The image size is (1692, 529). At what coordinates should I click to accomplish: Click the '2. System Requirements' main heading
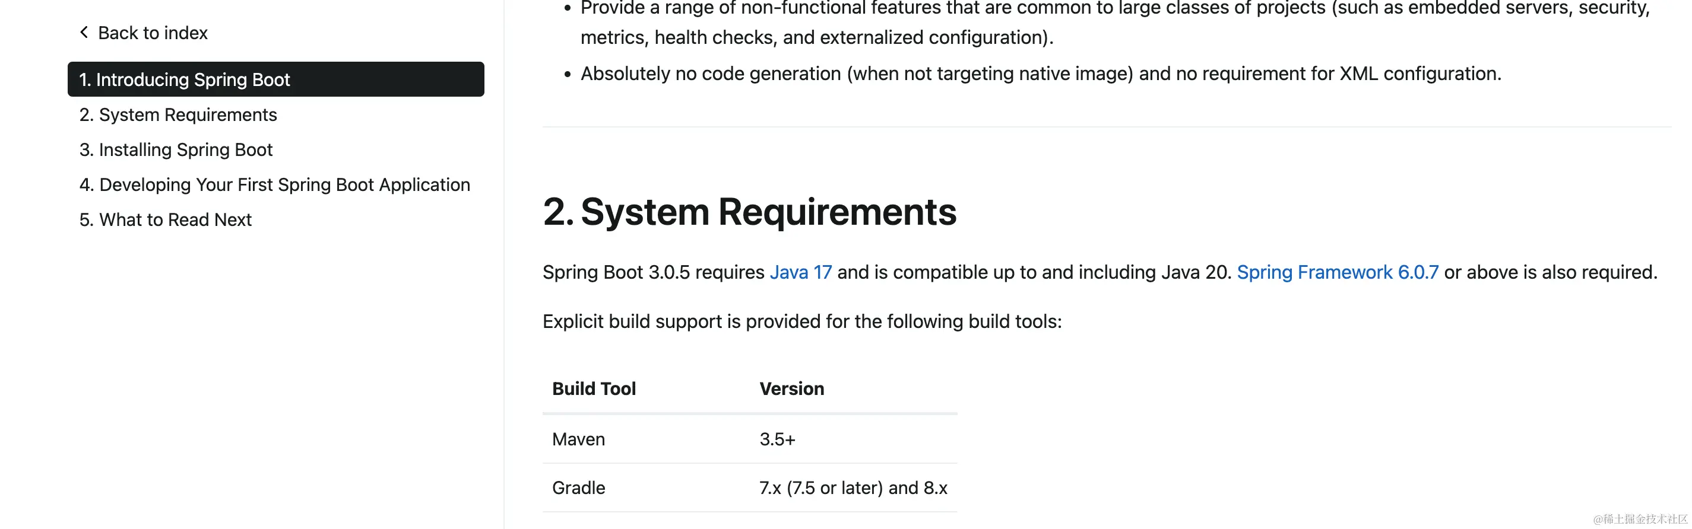point(749,212)
